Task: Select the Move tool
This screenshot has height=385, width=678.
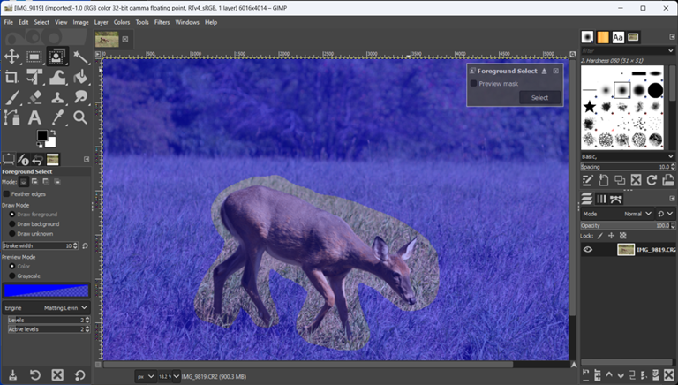Action: pos(11,57)
